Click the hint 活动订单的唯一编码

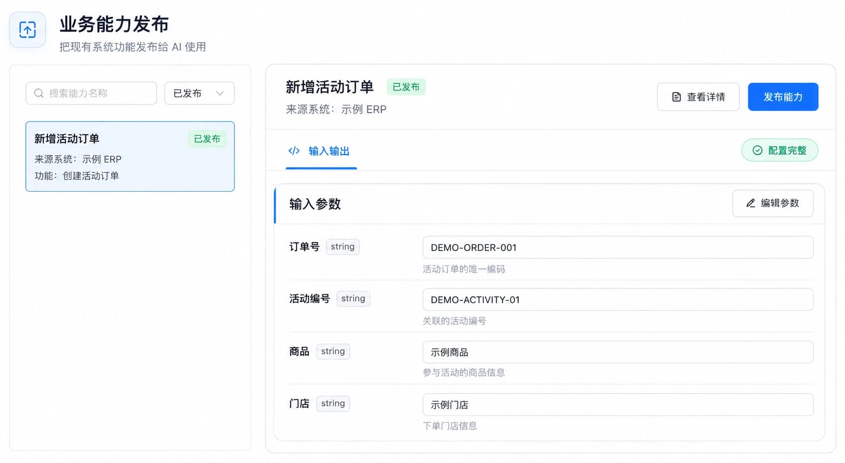coord(464,269)
